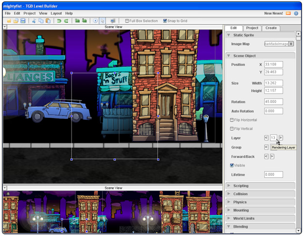This screenshot has width=304, height=236.
Task: Increase Layer with right arrow
Action: click(x=281, y=137)
